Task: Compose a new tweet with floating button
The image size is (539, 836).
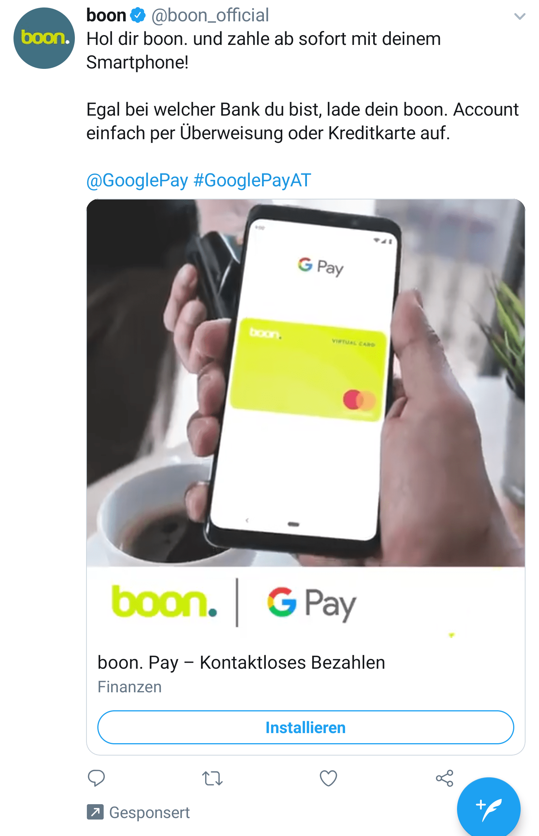Action: coord(488,808)
